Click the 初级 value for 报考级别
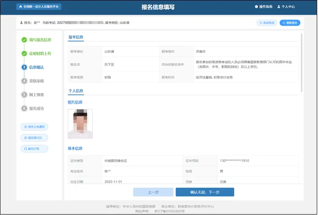The image size is (318, 215). tap(108, 78)
